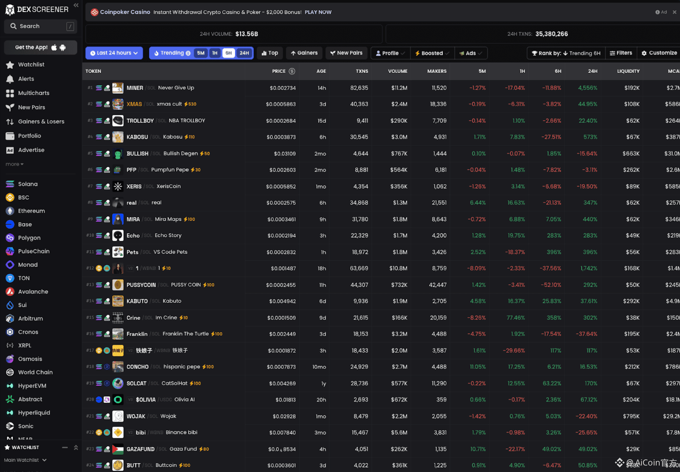
Task: Click the Alerts bell icon
Action: coord(10,79)
